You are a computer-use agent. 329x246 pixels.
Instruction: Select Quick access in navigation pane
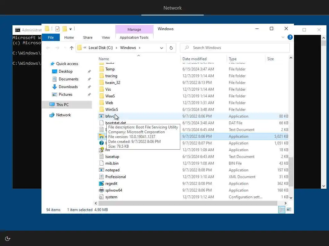pos(67,64)
